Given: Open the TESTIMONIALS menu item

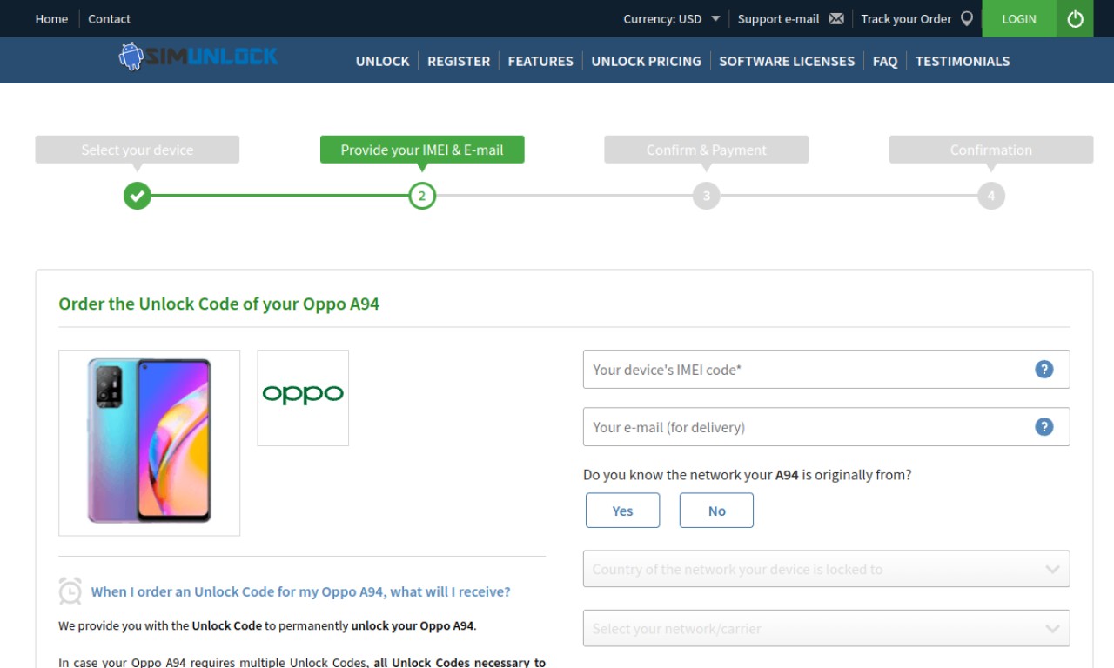Looking at the screenshot, I should tap(963, 61).
